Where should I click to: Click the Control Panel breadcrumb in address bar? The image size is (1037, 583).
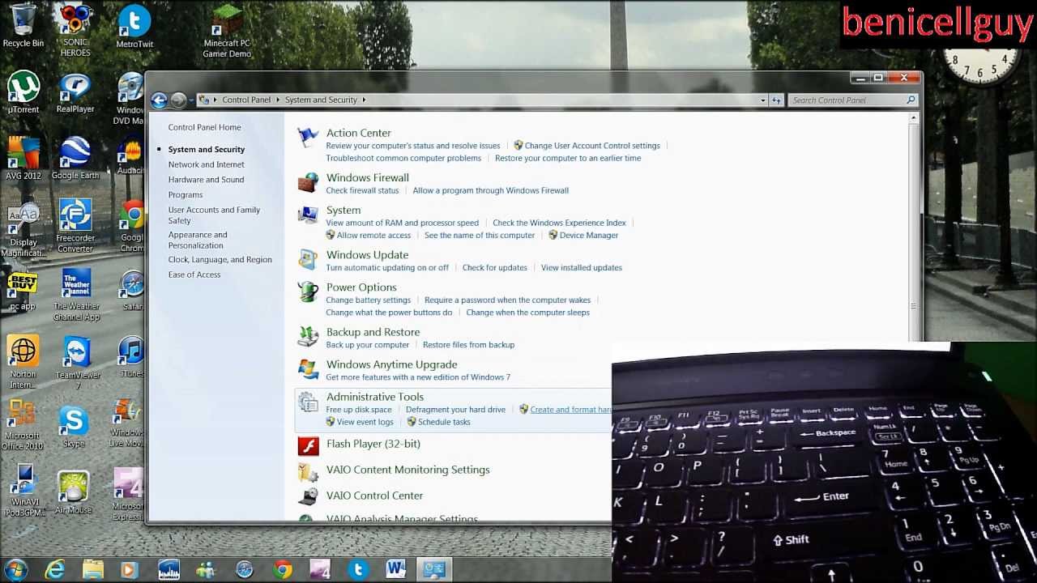coord(246,100)
